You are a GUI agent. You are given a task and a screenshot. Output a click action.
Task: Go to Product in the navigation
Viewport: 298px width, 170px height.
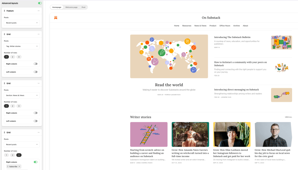[x=213, y=26]
